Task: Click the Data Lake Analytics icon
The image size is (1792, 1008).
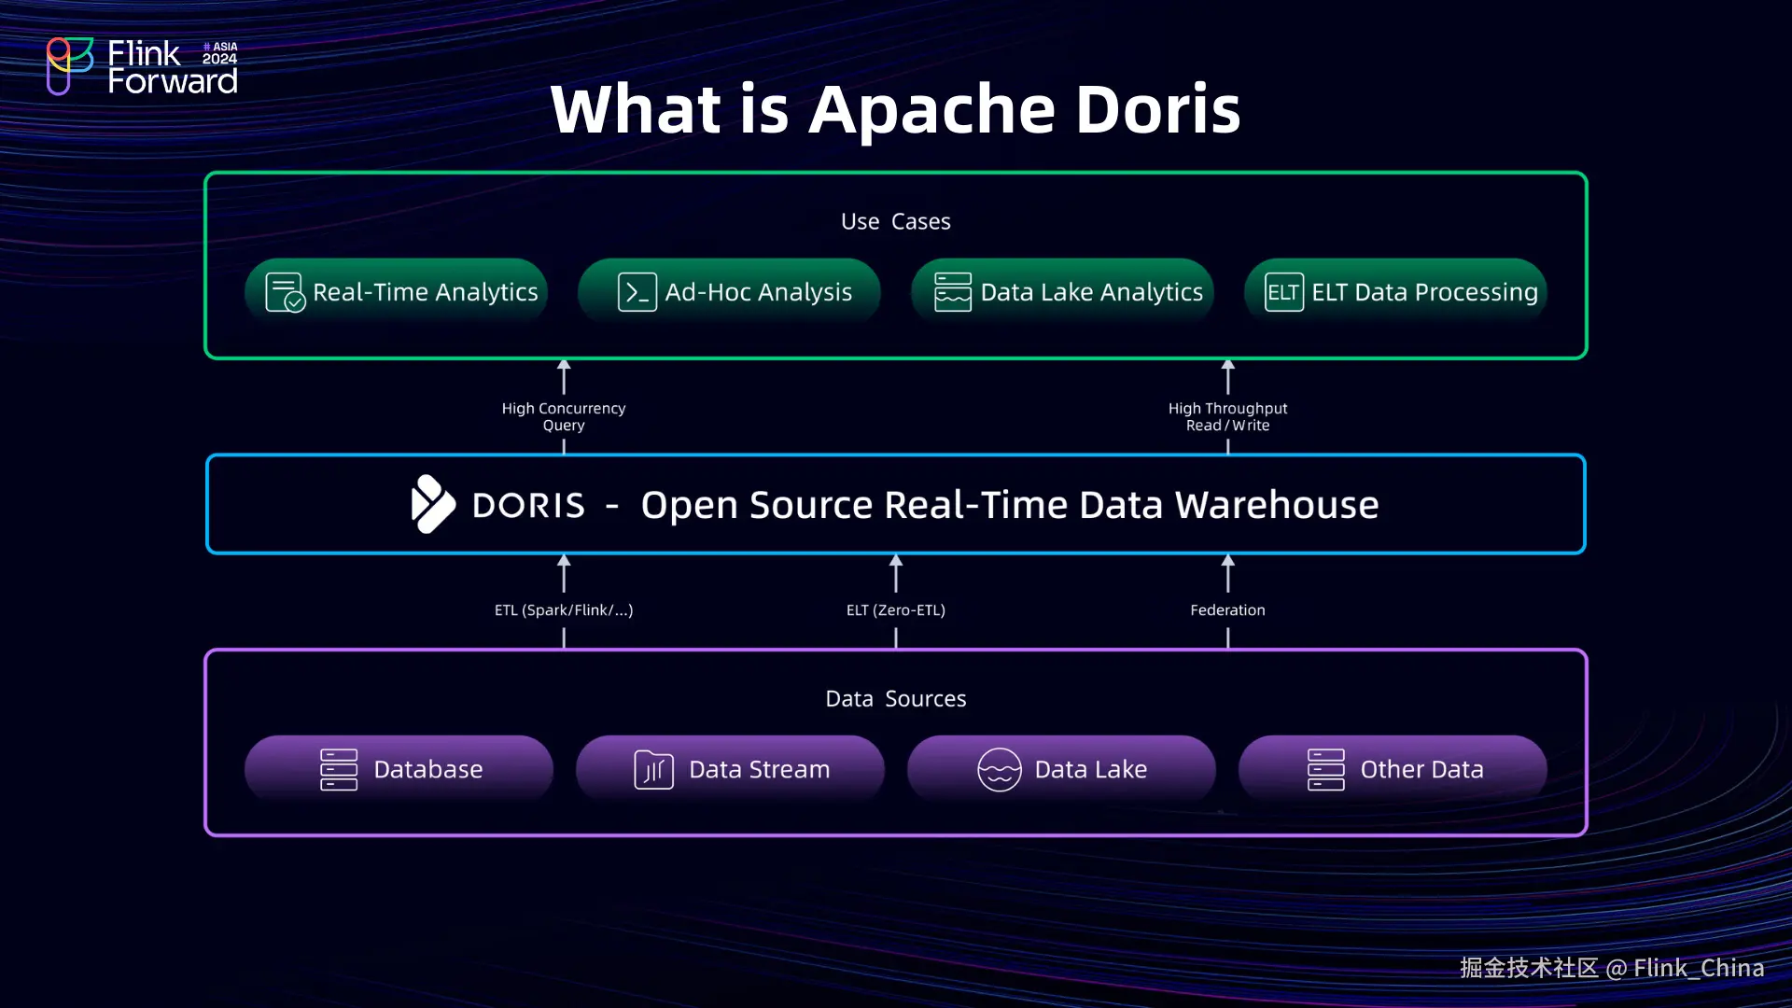Action: coord(952,292)
